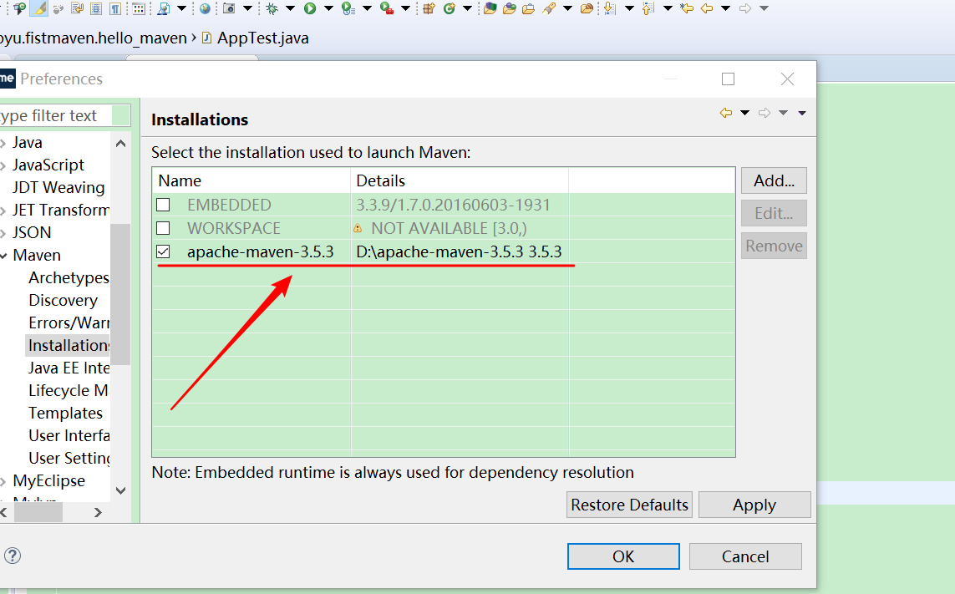Open dropdown next to Search flashlight icon

[x=567, y=8]
